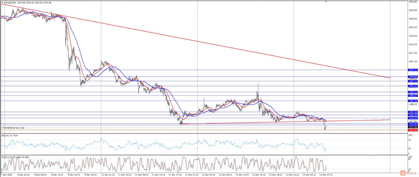Select the 1980.99 level price label

coord(413,115)
